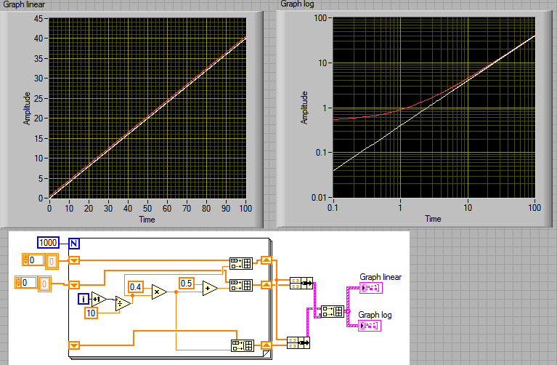Select the upper Bundle node
This screenshot has width=557, height=365.
[x=301, y=283]
